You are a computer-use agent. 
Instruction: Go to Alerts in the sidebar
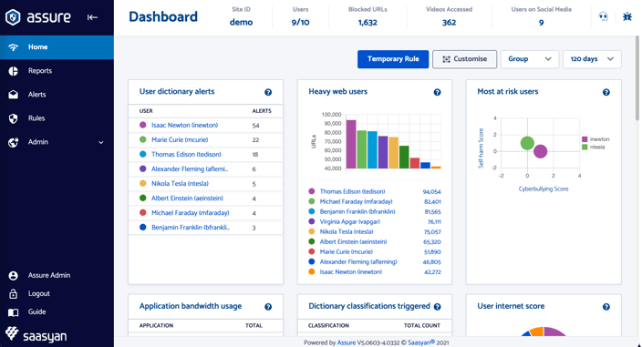click(x=36, y=95)
